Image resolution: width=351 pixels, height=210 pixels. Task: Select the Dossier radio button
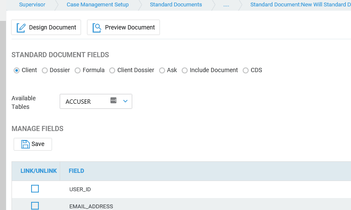coord(45,70)
